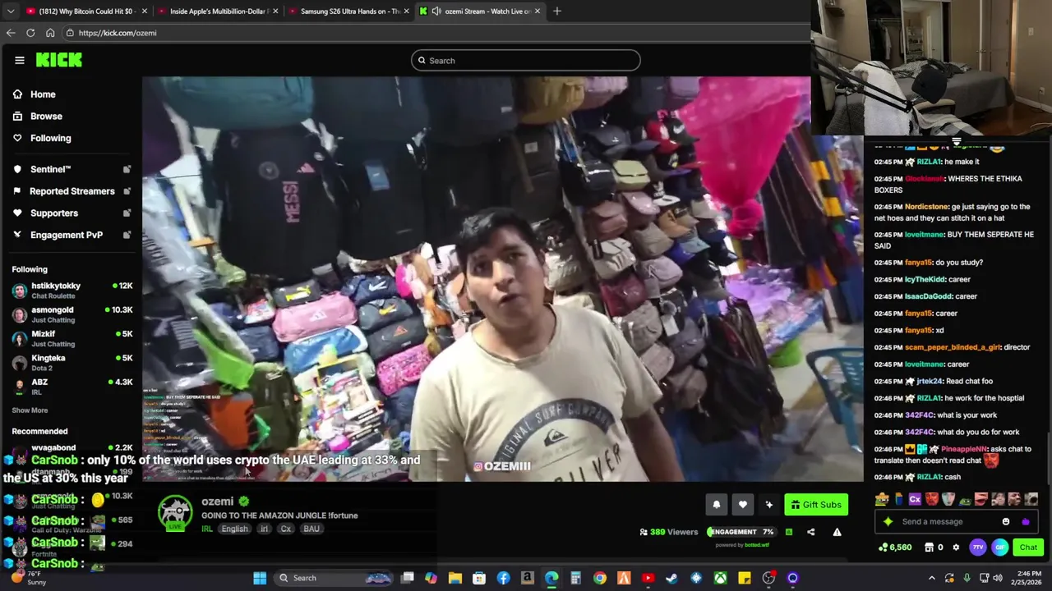The width and height of the screenshot is (1052, 591).
Task: Click the share stream icon
Action: pos(810,532)
